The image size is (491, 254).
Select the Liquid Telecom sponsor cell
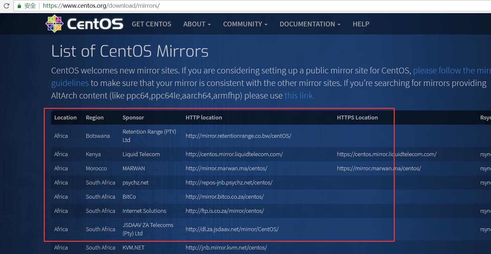tap(141, 154)
